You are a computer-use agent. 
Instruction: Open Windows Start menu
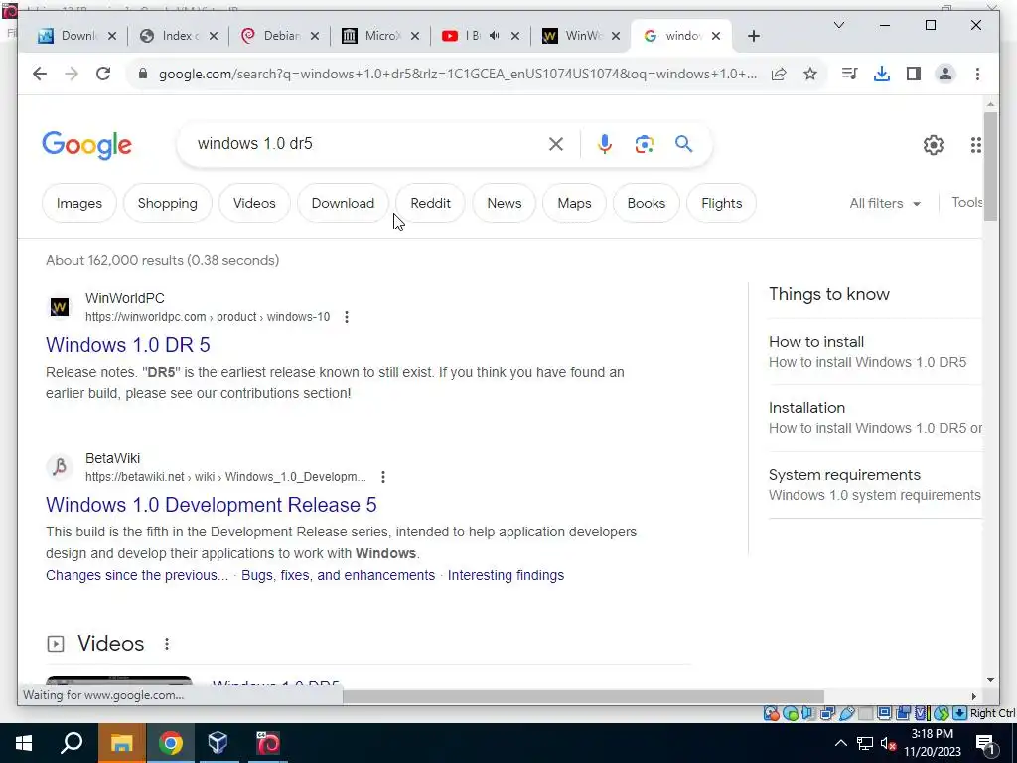pyautogui.click(x=24, y=743)
